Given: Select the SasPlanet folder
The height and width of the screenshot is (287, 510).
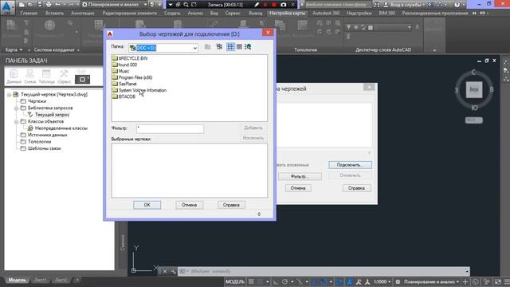Looking at the screenshot, I should [x=124, y=84].
